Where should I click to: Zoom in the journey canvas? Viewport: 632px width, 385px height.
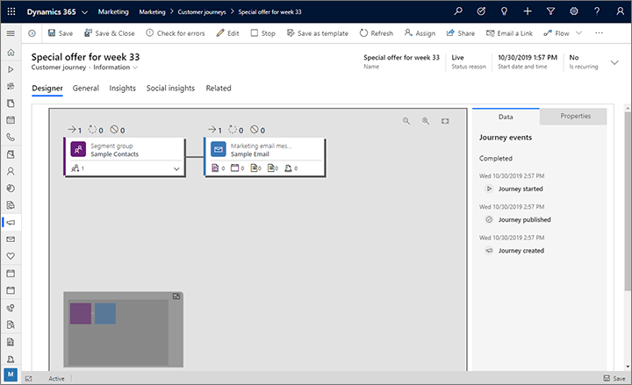426,121
